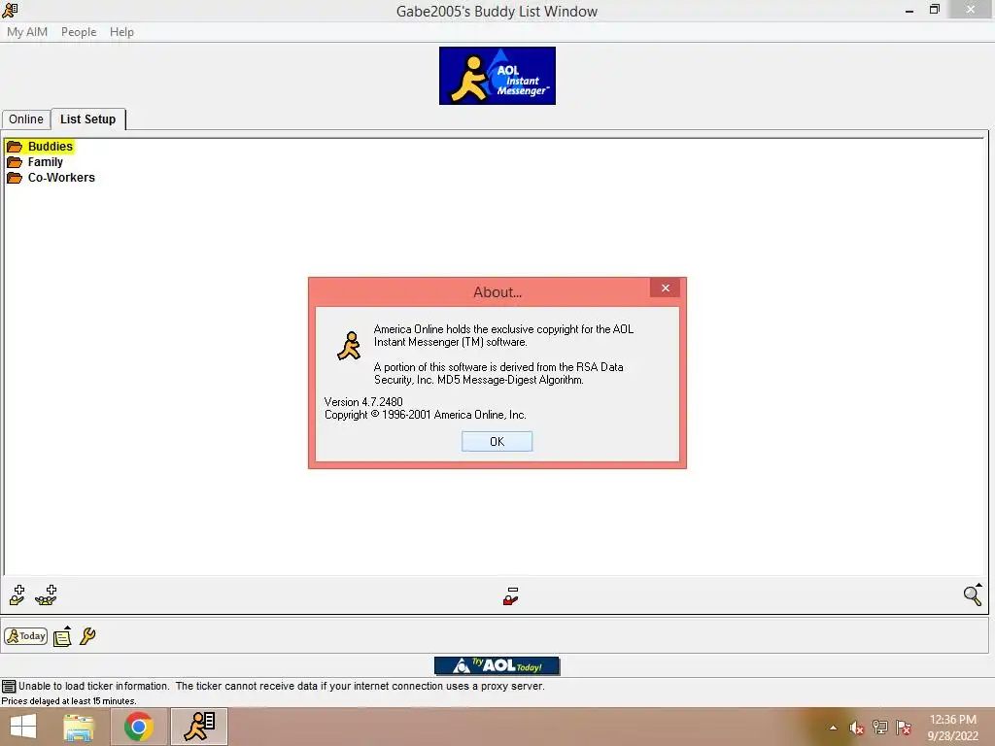Open the Find a Buddy magnifier

tap(973, 595)
